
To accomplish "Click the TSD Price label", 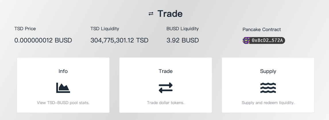I will (25, 29).
